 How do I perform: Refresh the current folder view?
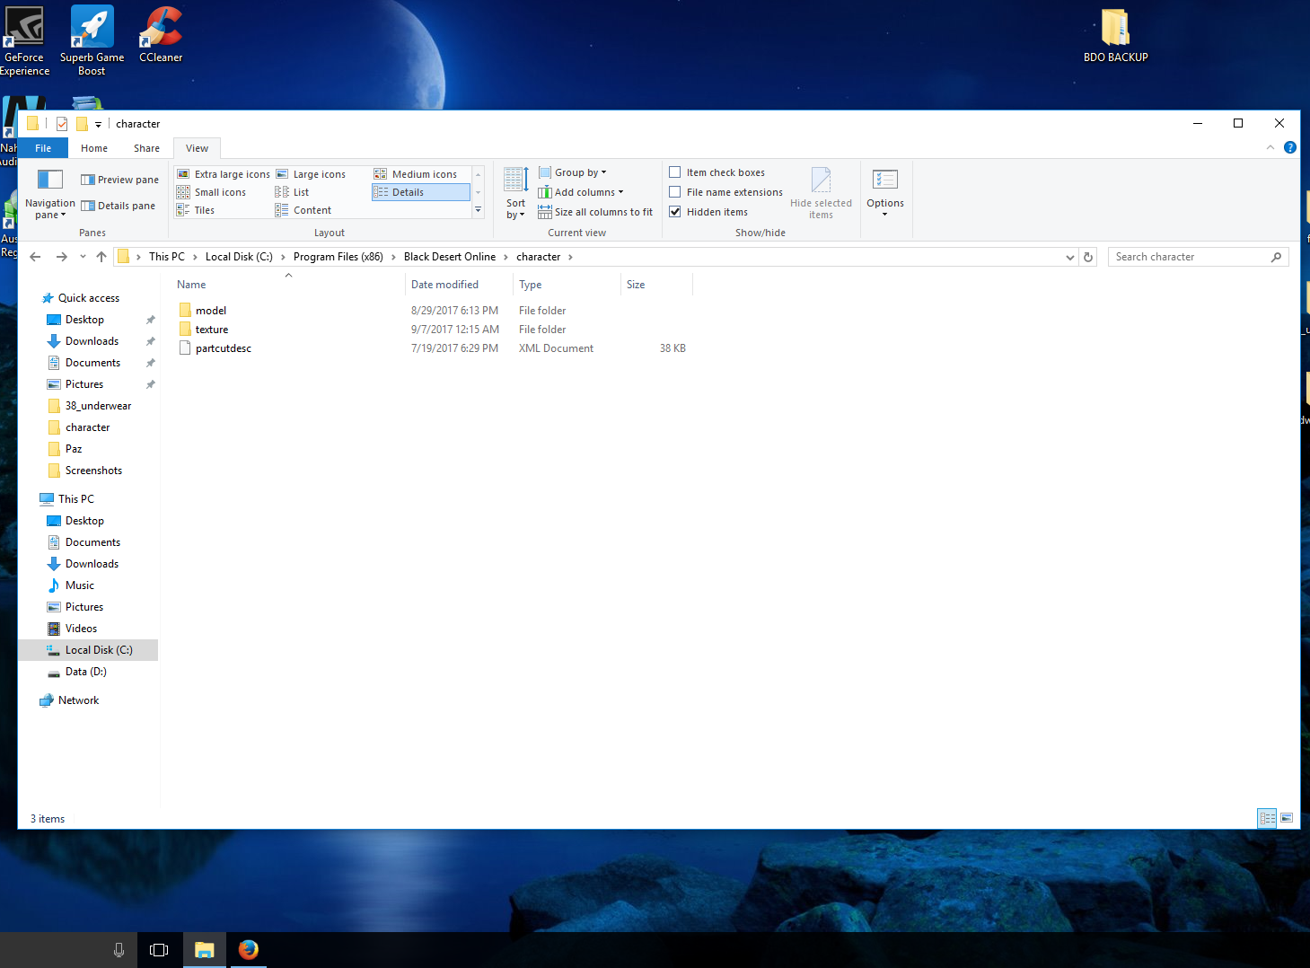tap(1088, 257)
